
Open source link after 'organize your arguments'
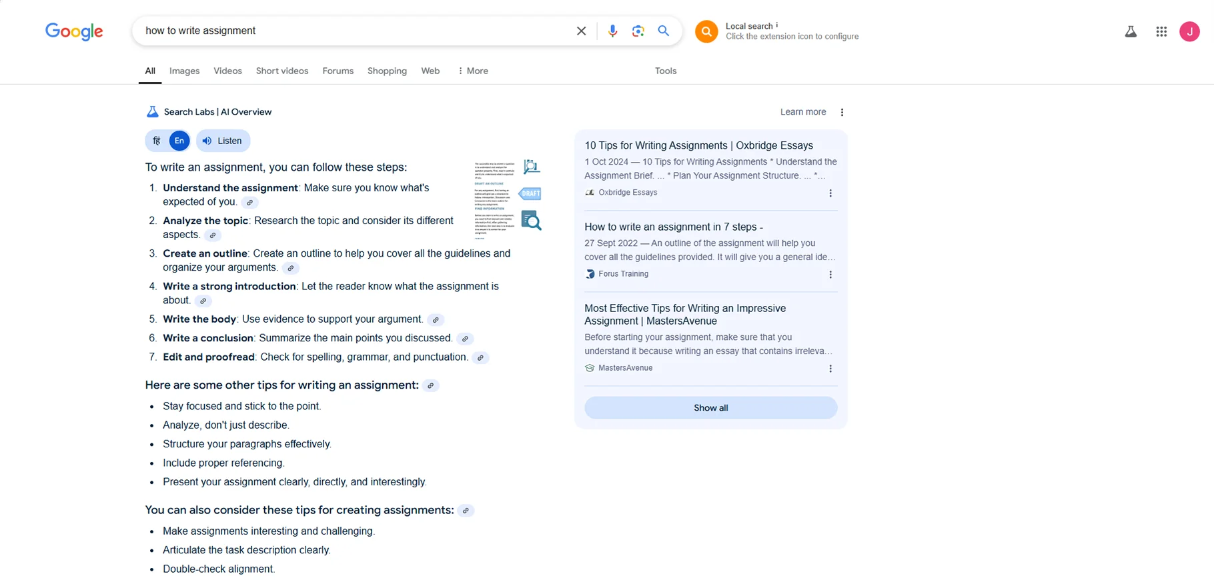[290, 268]
